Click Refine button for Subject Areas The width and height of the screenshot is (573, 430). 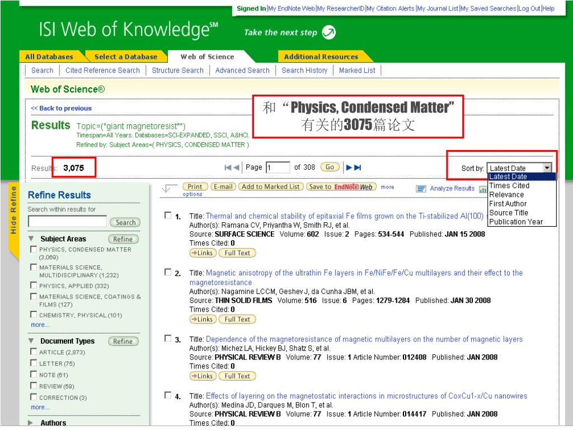pyautogui.click(x=123, y=239)
